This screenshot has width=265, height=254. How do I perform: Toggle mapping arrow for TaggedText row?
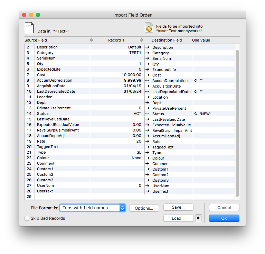[148, 147]
